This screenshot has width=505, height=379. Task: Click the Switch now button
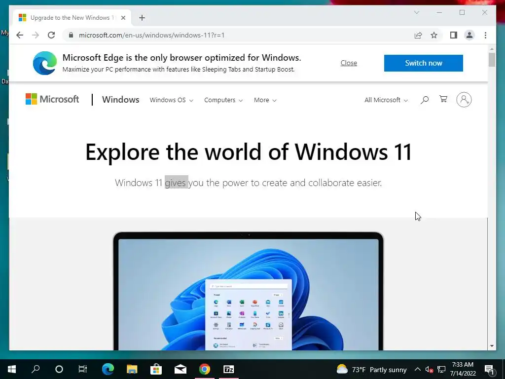[x=423, y=63]
